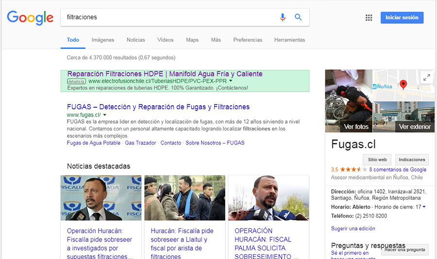Open Huracán: Fiscalía pide sobreseer a Llaitul article
The height and width of the screenshot is (259, 437).
182,243
